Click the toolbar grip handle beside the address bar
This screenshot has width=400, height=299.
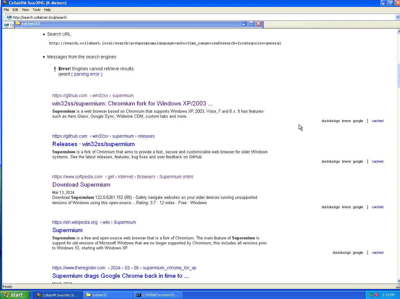point(4,17)
